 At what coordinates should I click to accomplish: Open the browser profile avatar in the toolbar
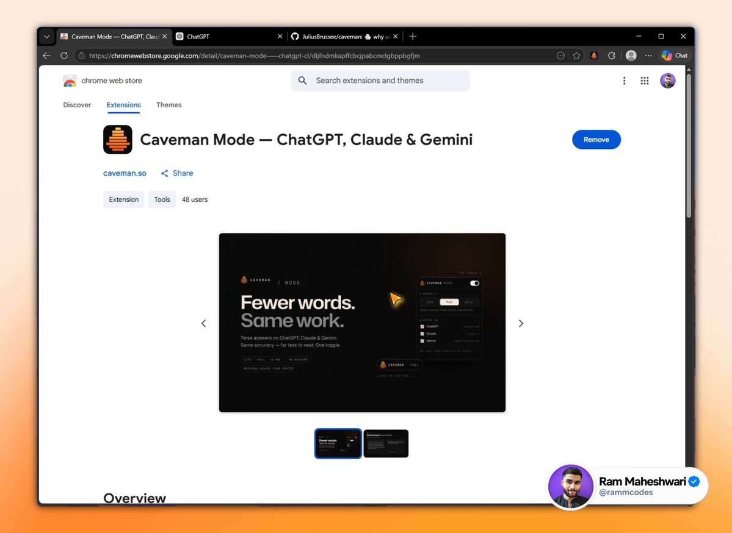click(631, 55)
